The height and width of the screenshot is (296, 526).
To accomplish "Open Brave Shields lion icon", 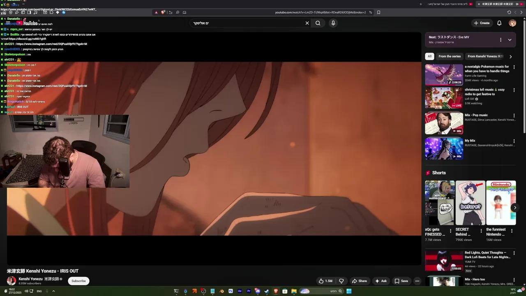I will [163, 12].
